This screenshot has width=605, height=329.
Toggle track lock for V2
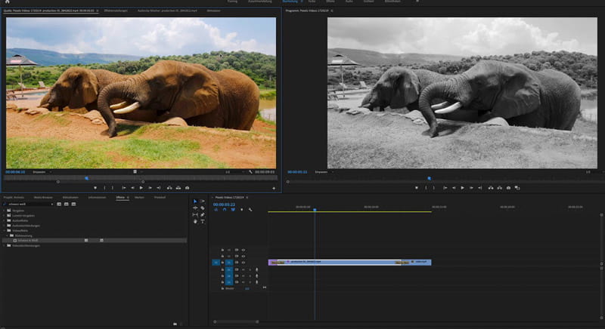point(222,257)
